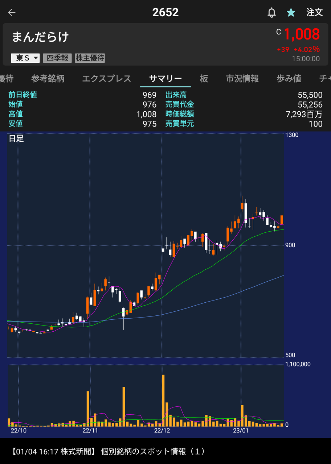
Task: Tap the 売買単元 label
Action: click(x=180, y=124)
